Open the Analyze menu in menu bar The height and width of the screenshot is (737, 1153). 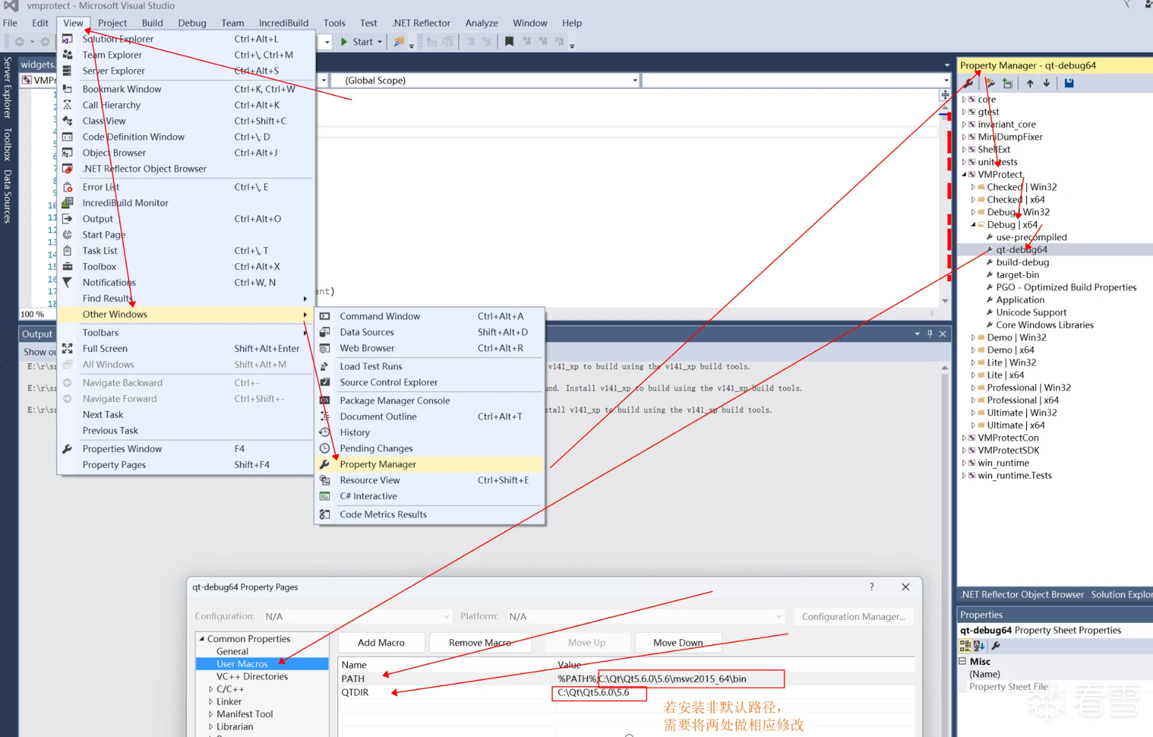(x=481, y=23)
